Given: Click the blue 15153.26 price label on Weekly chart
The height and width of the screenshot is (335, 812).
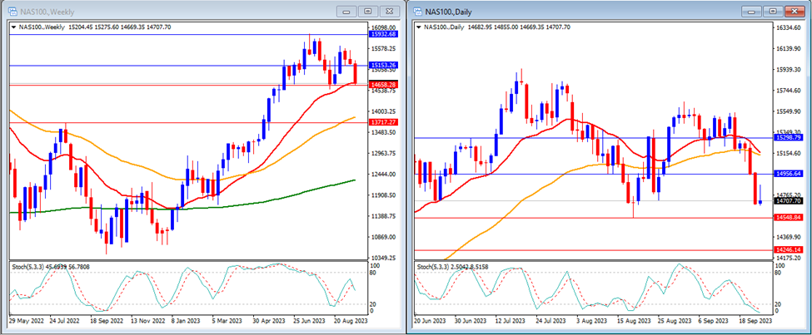Looking at the screenshot, I should click(384, 65).
